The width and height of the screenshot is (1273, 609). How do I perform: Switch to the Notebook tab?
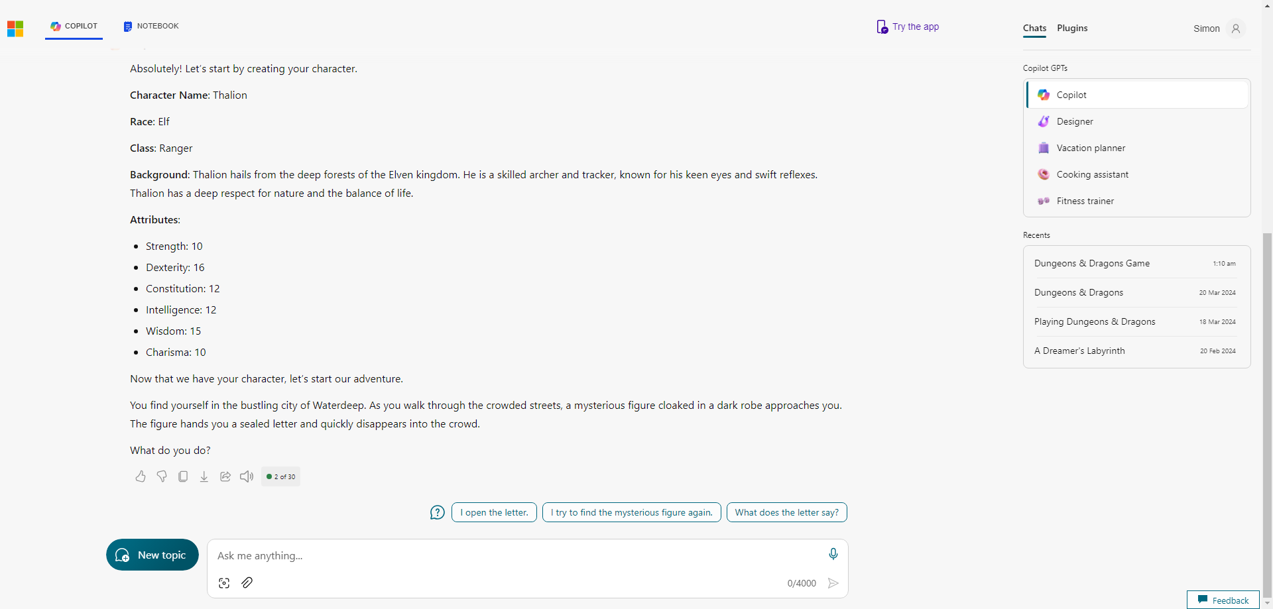(x=151, y=27)
